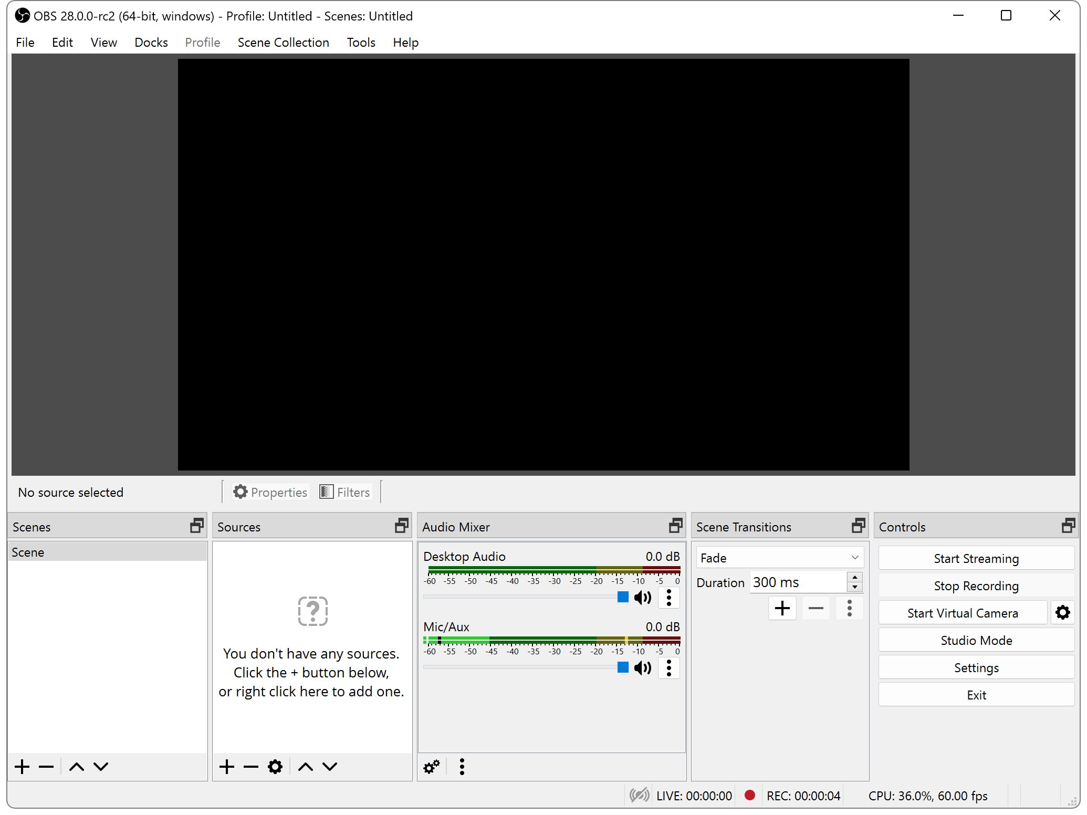Open Audio Mixer advanced settings gear
This screenshot has width=1087, height=815.
[x=431, y=766]
